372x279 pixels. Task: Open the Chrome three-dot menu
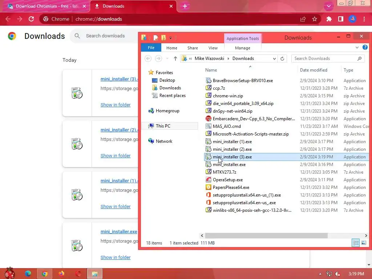(364, 19)
